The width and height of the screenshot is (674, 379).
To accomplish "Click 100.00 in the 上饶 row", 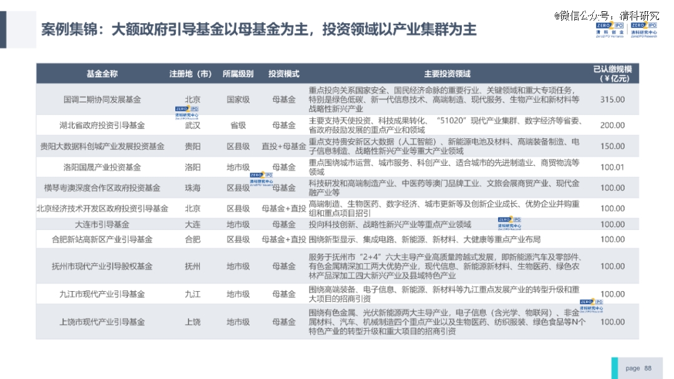I will (613, 322).
